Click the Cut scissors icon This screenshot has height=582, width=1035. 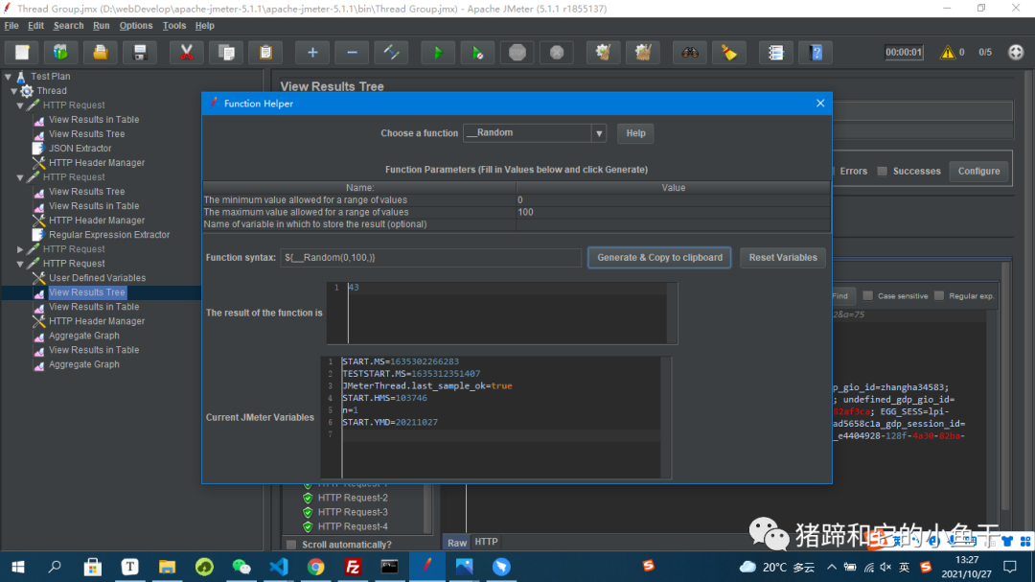click(187, 52)
